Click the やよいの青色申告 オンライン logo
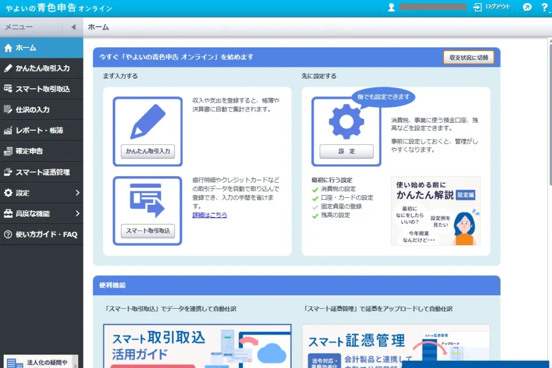 pos(59,8)
